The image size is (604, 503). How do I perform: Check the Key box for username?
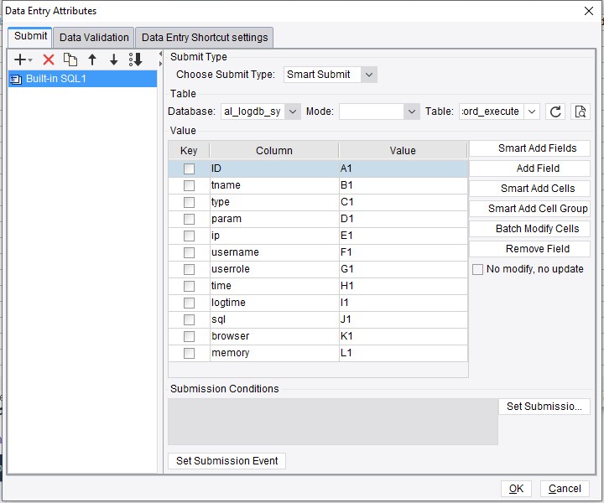tap(189, 252)
